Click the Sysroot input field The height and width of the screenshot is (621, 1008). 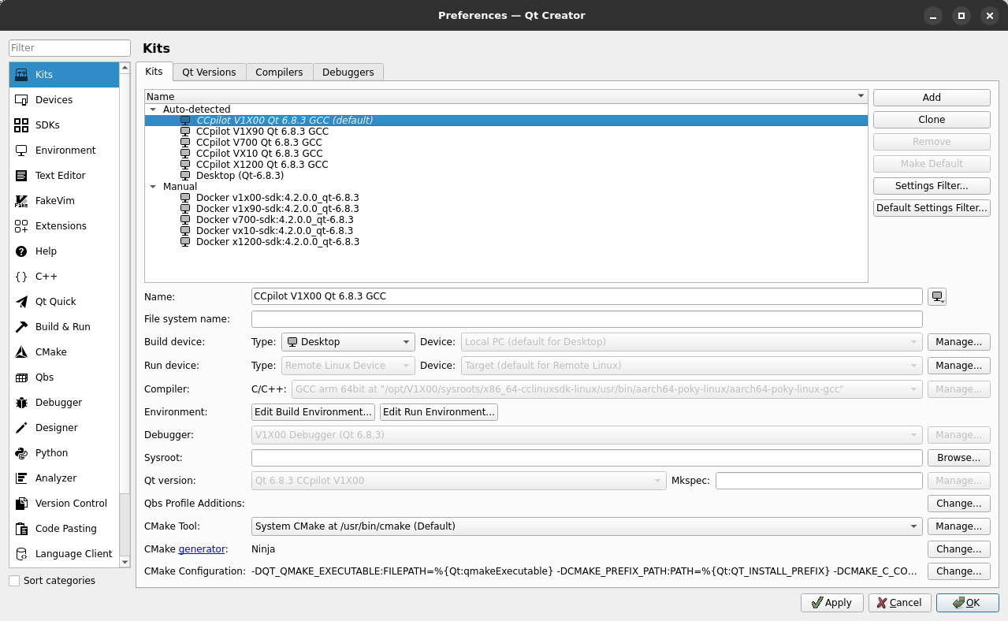click(586, 458)
